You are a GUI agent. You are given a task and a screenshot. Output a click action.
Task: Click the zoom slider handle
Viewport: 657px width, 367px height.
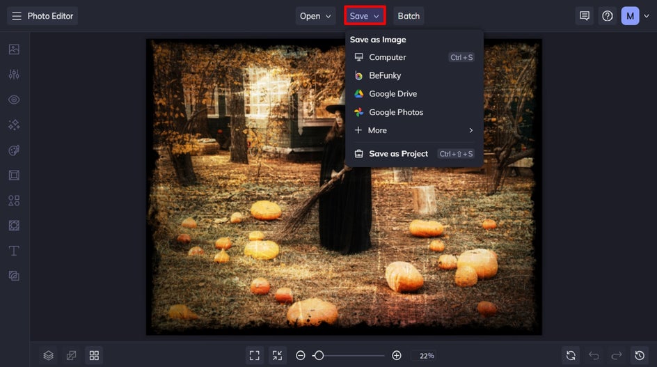pyautogui.click(x=319, y=356)
